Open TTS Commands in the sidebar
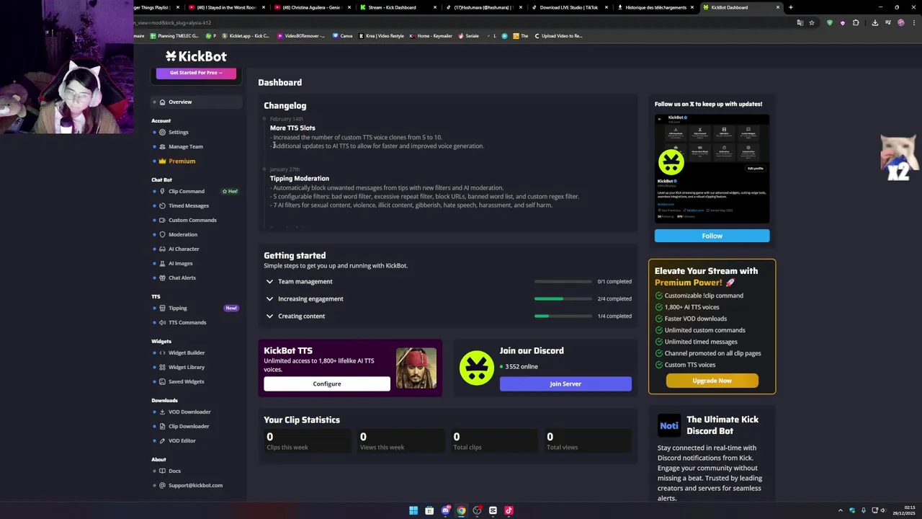922x519 pixels. (x=187, y=322)
